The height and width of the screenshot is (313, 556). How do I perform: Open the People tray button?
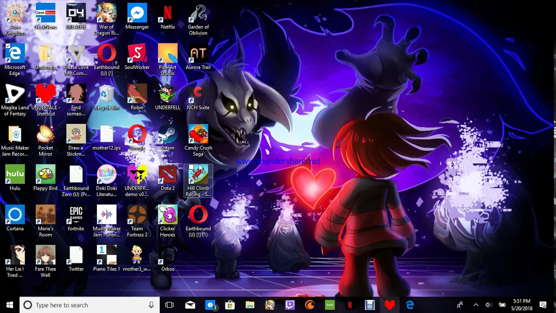pos(460,305)
